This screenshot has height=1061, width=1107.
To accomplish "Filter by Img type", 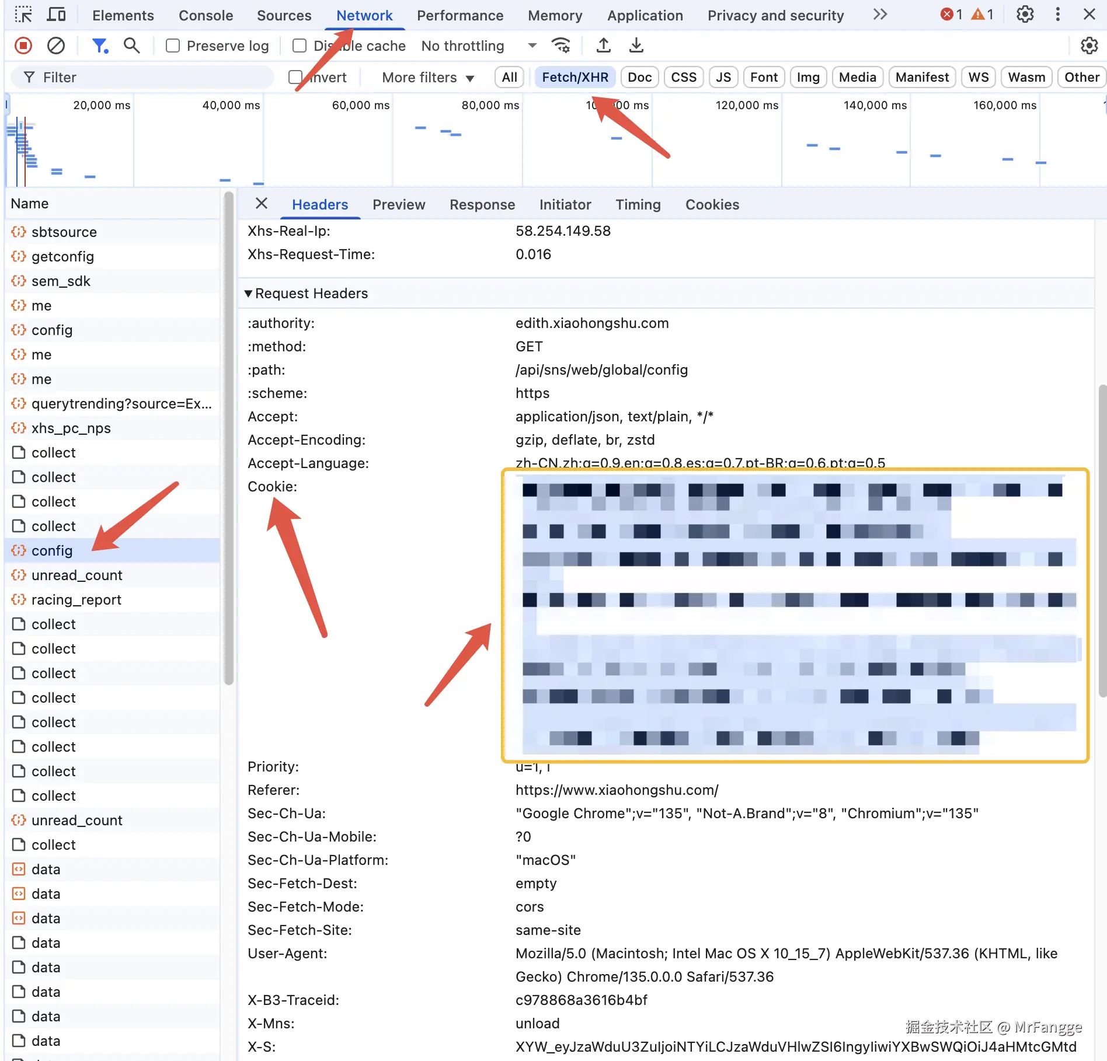I will pos(808,77).
